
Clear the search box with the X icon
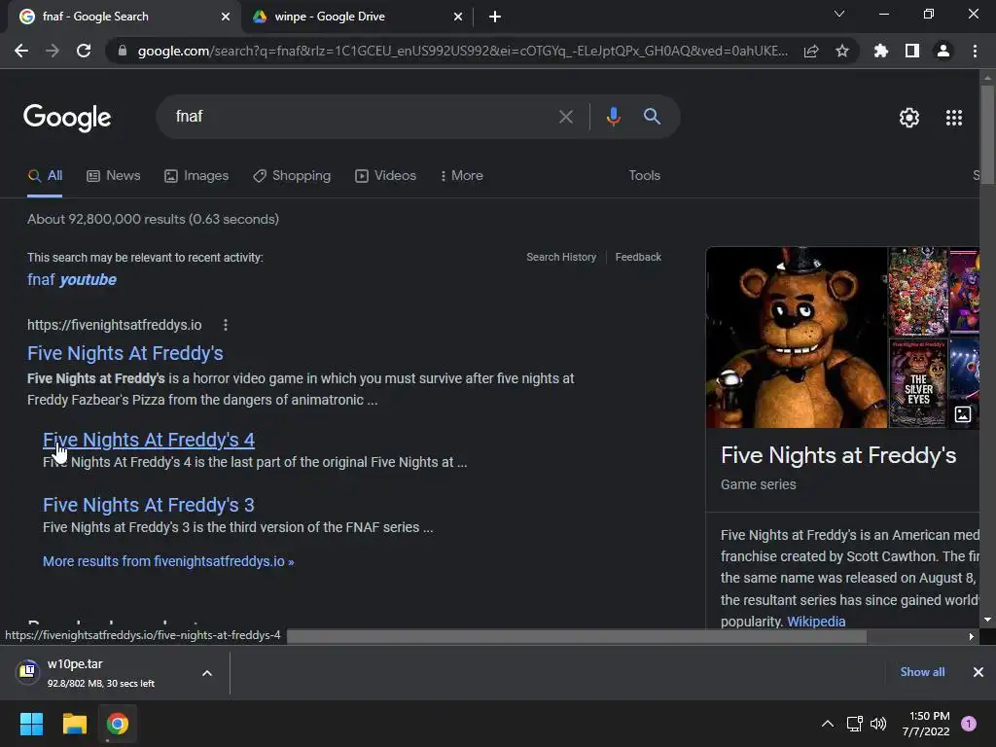pyautogui.click(x=565, y=117)
